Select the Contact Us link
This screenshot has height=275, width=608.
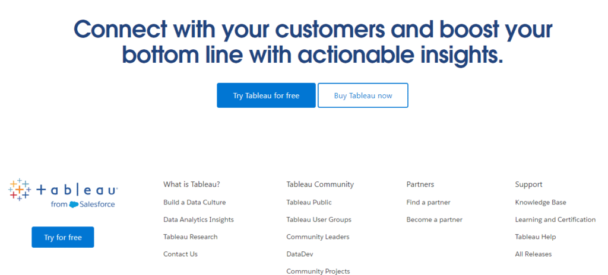180,254
